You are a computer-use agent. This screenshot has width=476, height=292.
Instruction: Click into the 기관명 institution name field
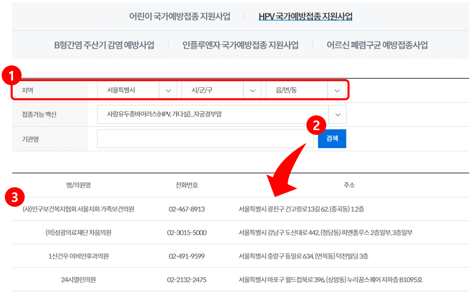pyautogui.click(x=205, y=139)
